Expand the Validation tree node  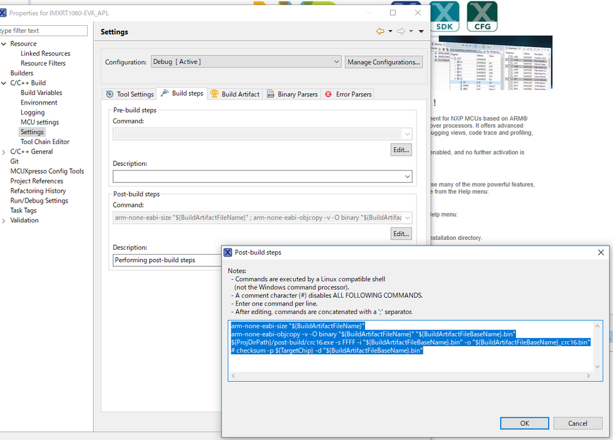point(4,220)
